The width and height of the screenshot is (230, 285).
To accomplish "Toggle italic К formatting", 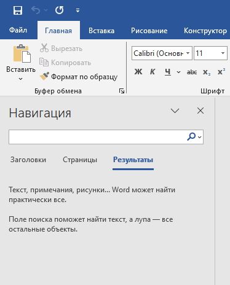I will pos(153,72).
